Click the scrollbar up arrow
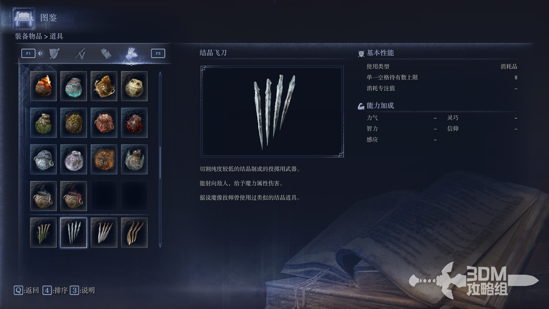This screenshot has width=549, height=309. click(x=160, y=74)
